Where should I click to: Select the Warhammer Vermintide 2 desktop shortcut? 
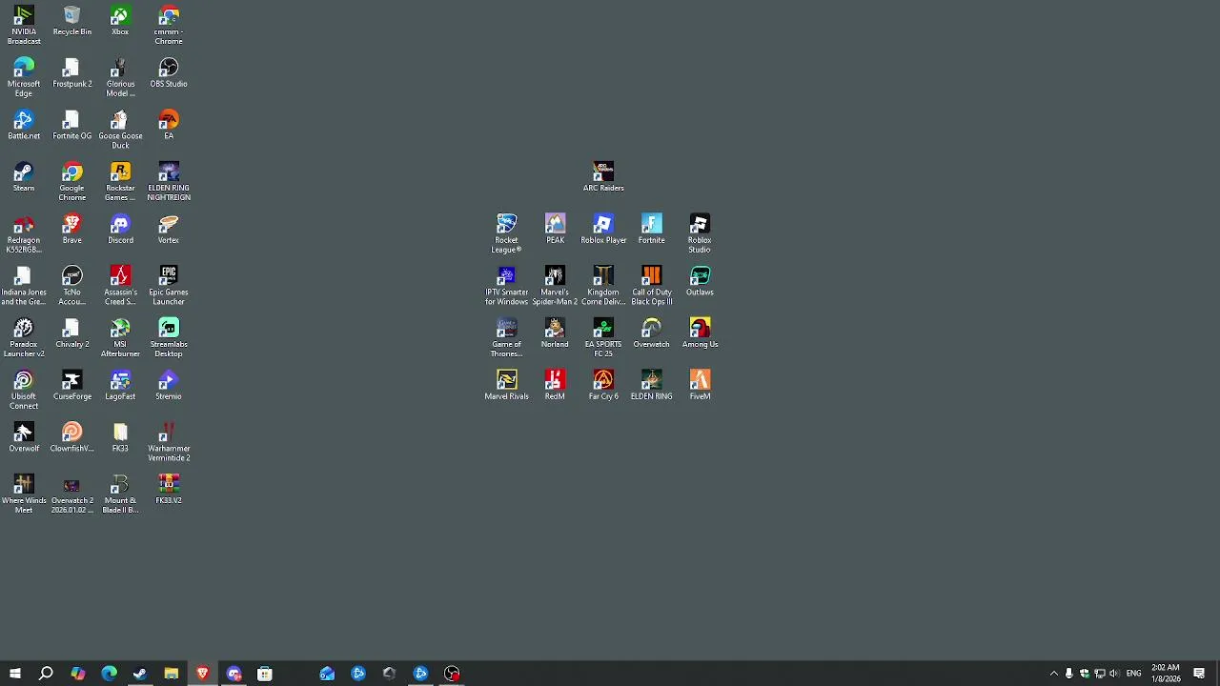[x=169, y=443]
